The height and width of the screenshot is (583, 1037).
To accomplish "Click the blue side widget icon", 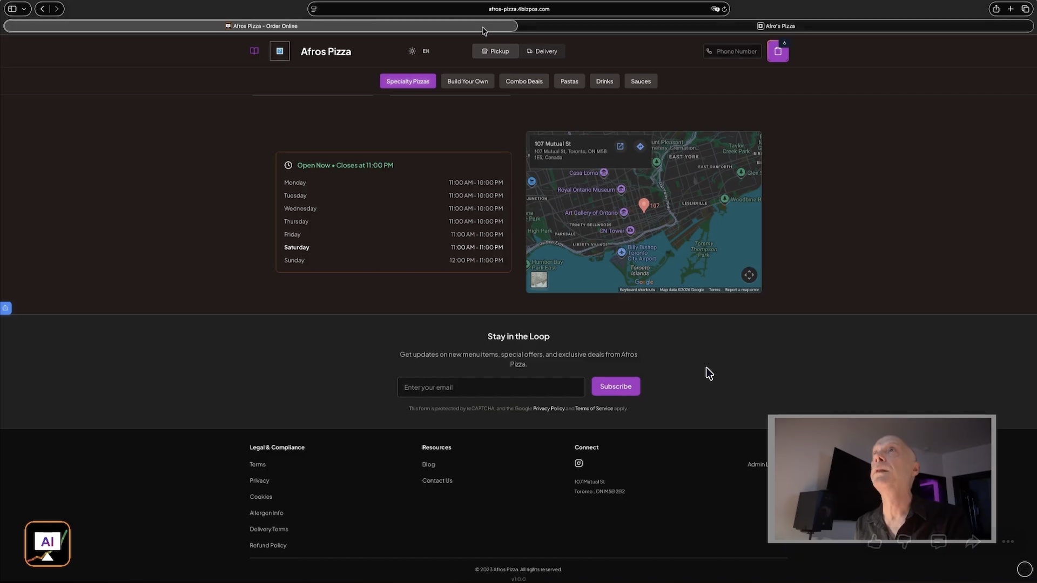I will [x=5, y=308].
